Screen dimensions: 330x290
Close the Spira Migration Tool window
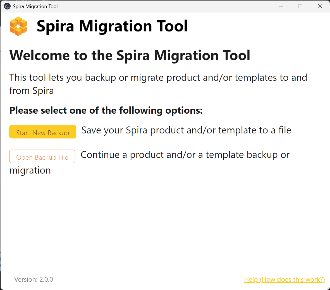(320, 6)
